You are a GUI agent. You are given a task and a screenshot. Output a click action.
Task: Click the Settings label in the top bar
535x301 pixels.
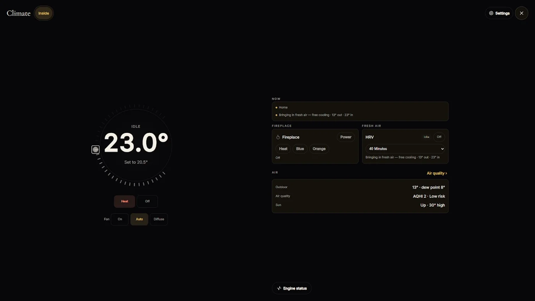point(502,13)
